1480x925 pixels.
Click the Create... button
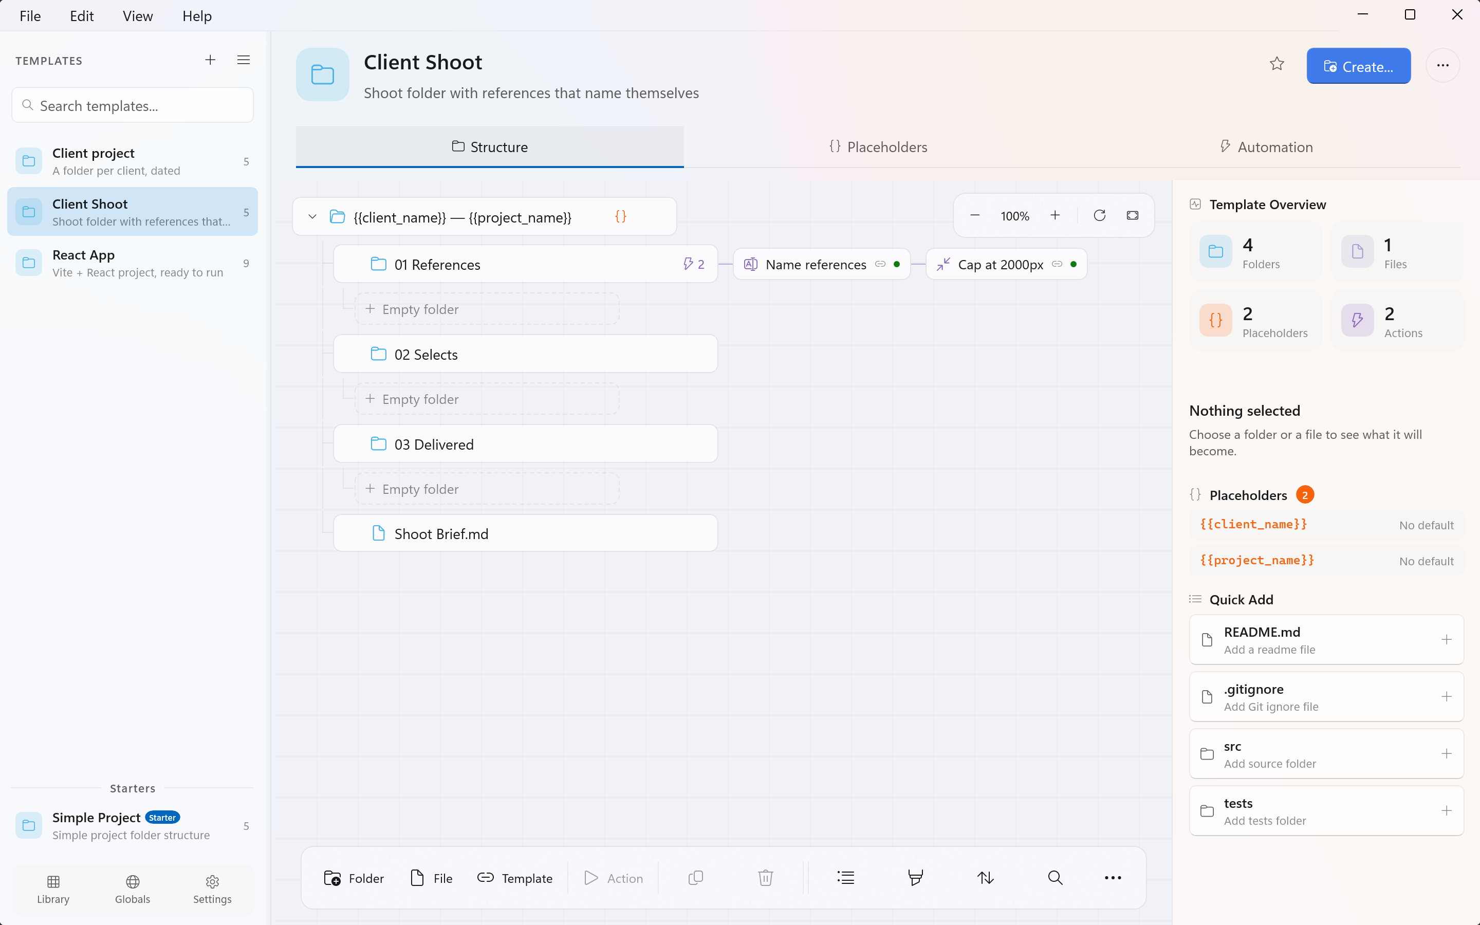[1358, 66]
